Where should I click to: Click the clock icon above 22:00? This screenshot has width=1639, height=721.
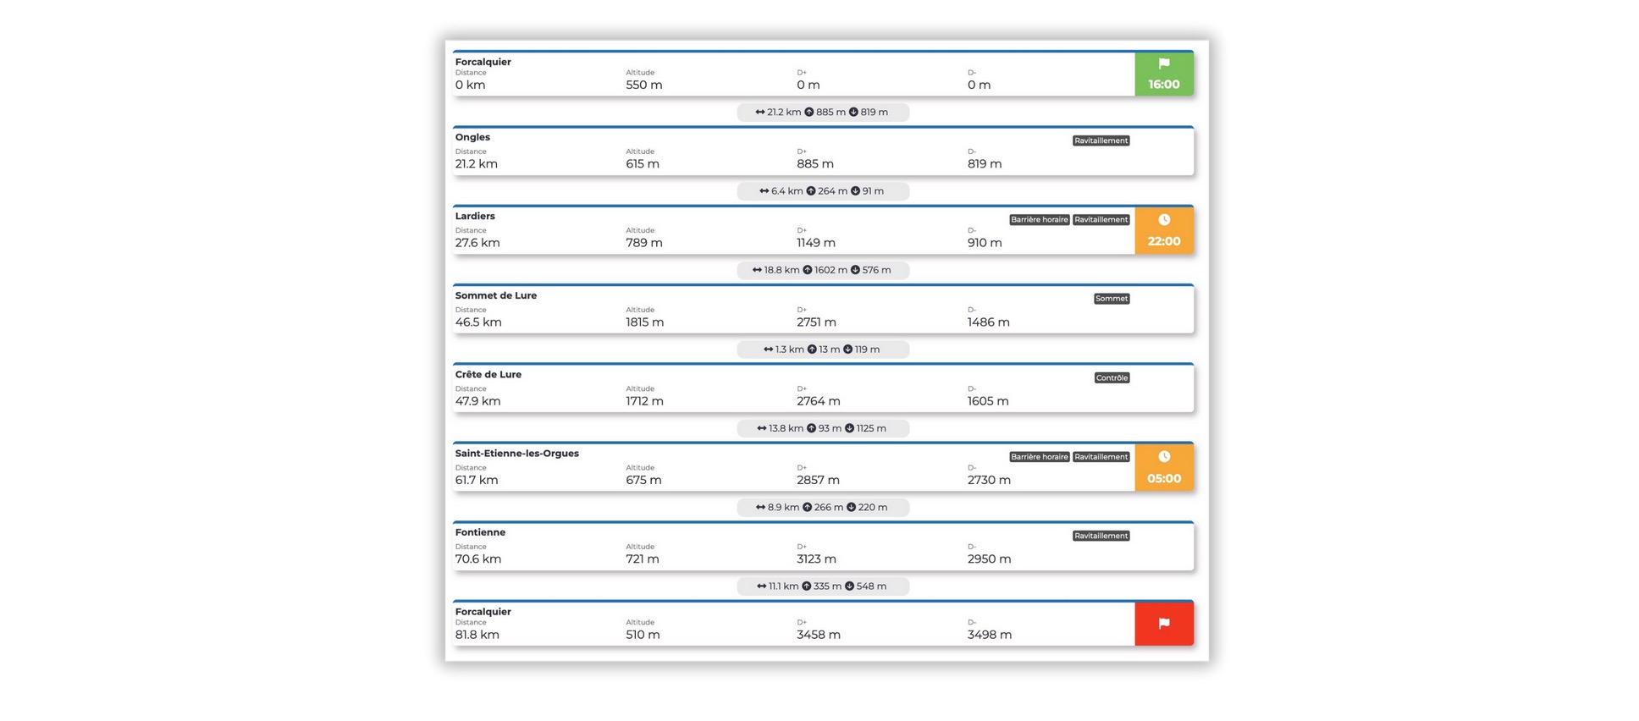(1164, 220)
